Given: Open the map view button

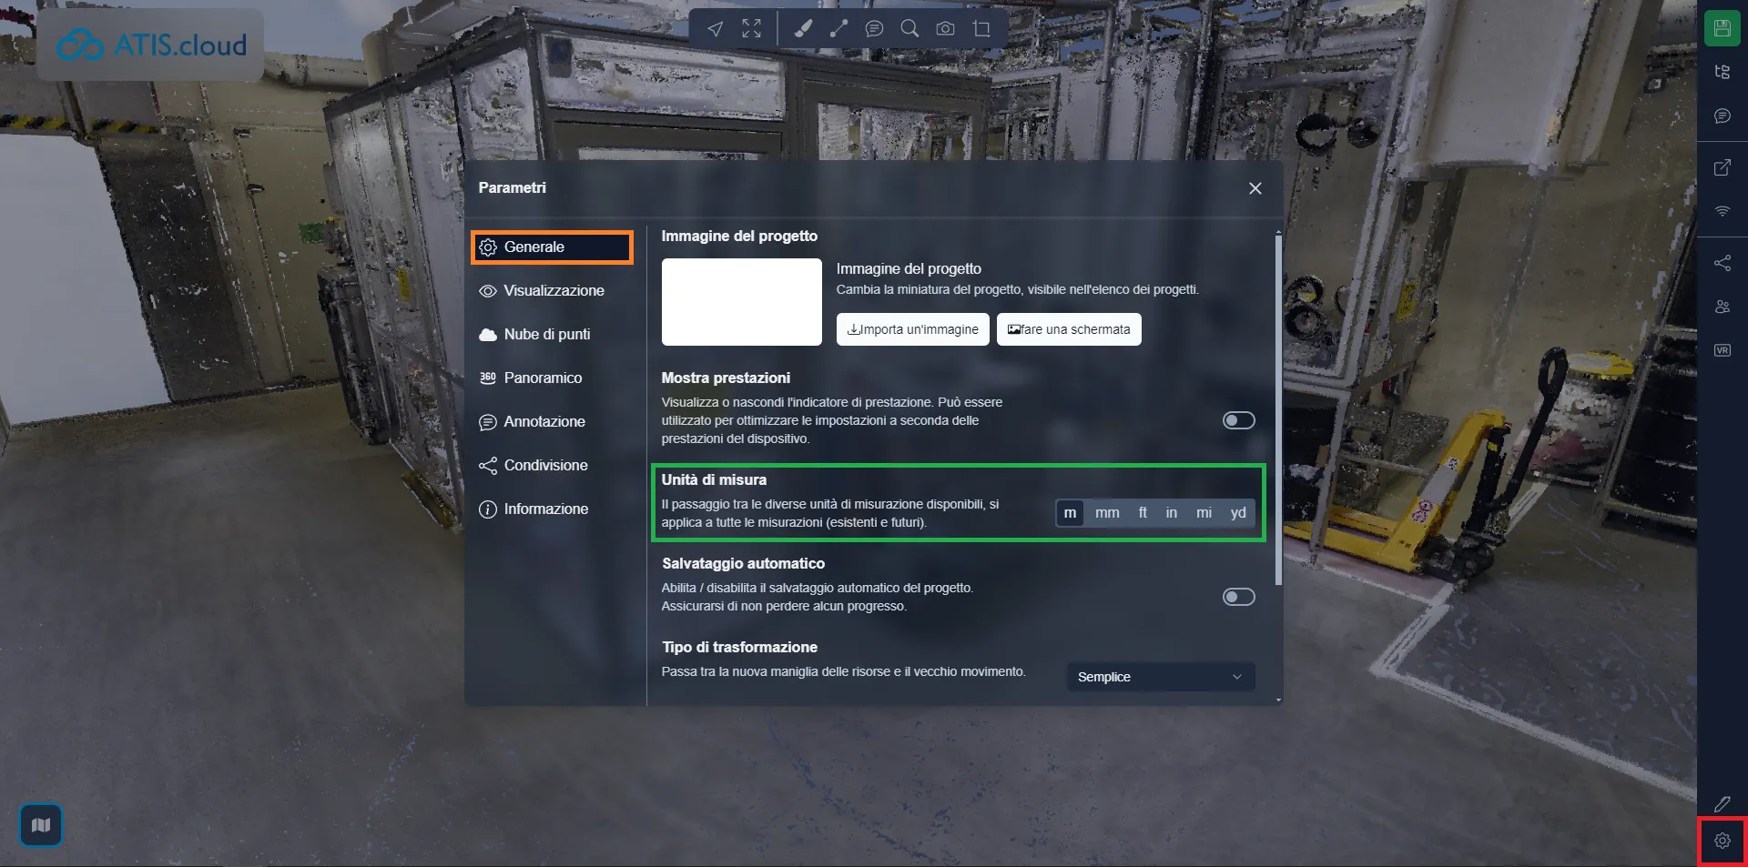Looking at the screenshot, I should 41,825.
